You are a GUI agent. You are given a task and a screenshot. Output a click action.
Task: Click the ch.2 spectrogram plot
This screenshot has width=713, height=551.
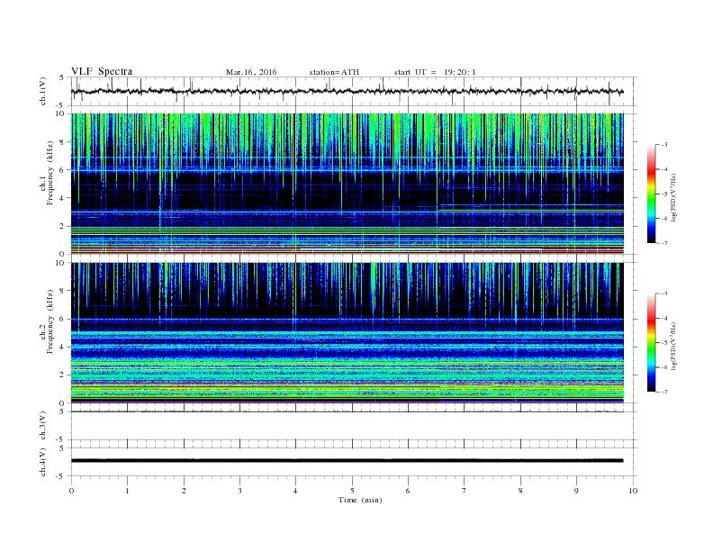(347, 333)
